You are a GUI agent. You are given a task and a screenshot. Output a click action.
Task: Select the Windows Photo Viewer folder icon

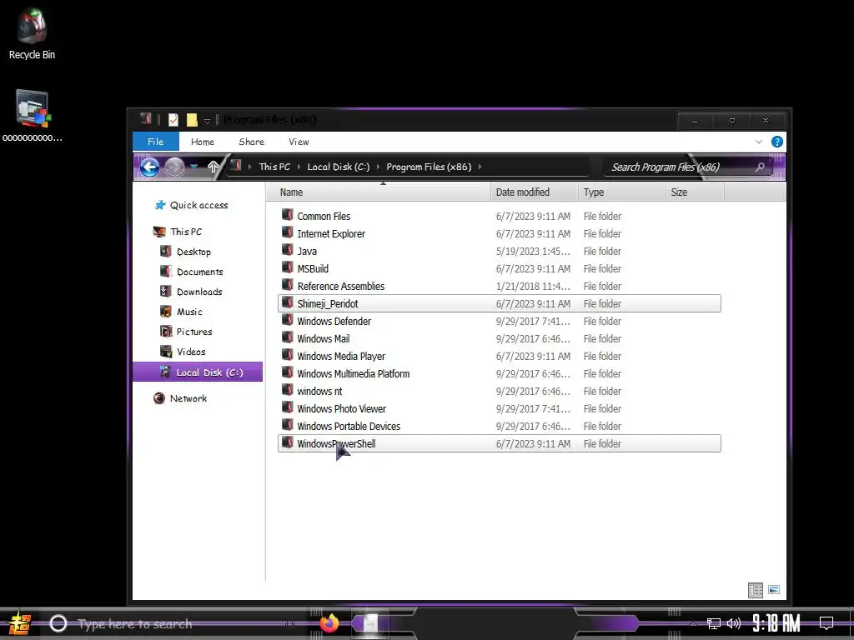pyautogui.click(x=288, y=407)
